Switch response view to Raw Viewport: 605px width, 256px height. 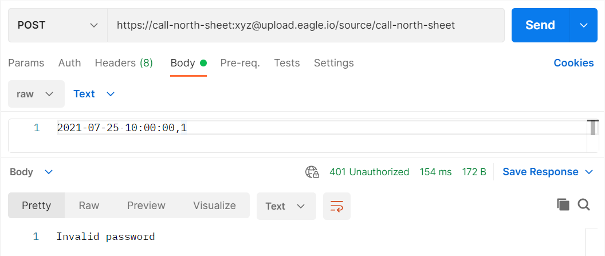tap(89, 206)
